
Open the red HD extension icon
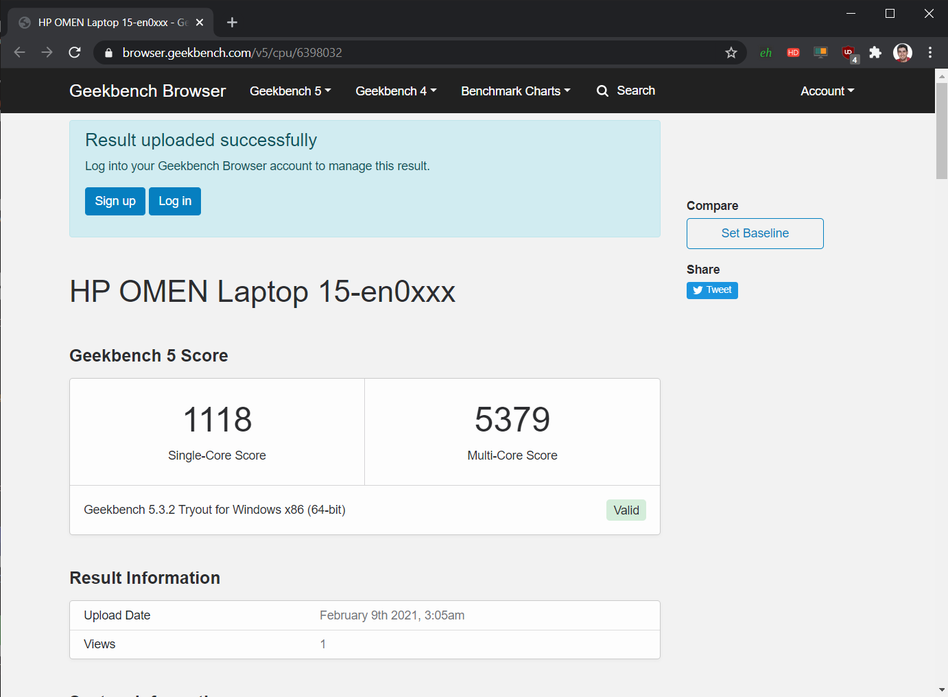pyautogui.click(x=793, y=53)
